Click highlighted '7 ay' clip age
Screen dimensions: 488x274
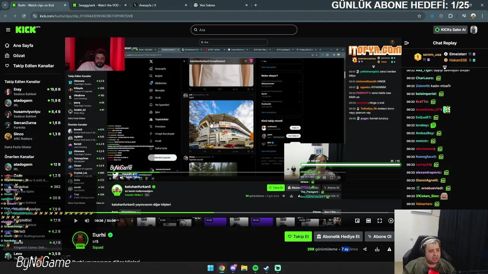point(345,249)
